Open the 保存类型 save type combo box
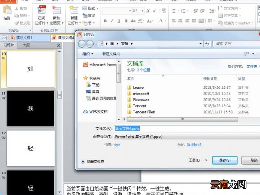This screenshot has height=195, width=260. coord(187,137)
